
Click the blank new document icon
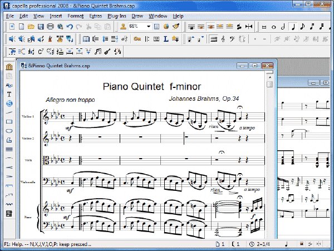[21, 27]
